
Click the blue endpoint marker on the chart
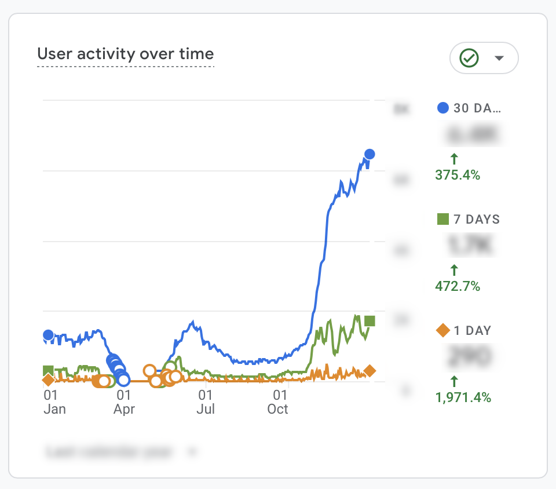(x=370, y=154)
